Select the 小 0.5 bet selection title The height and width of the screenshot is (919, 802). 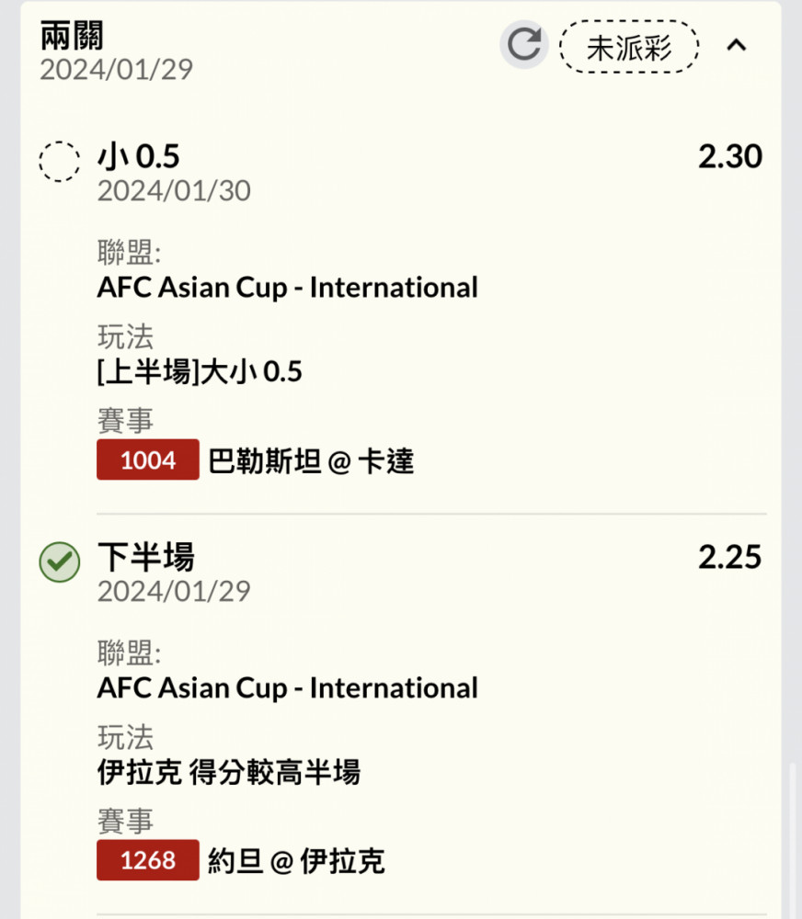[139, 156]
